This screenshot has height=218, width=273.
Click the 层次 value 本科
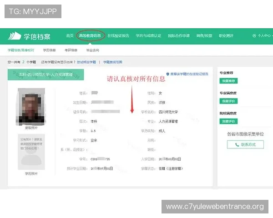[94, 121]
